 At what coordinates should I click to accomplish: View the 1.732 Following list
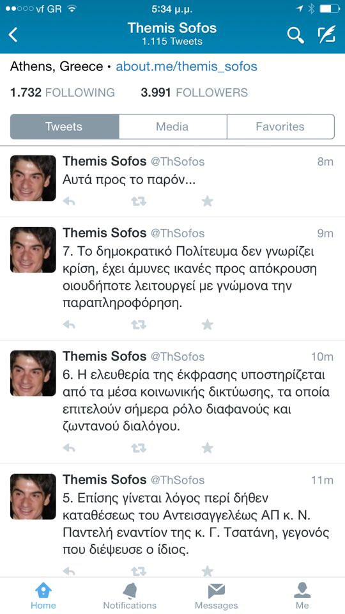[63, 93]
